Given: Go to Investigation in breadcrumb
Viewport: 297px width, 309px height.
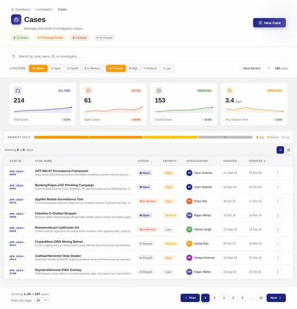Looking at the screenshot, I should pos(44,9).
